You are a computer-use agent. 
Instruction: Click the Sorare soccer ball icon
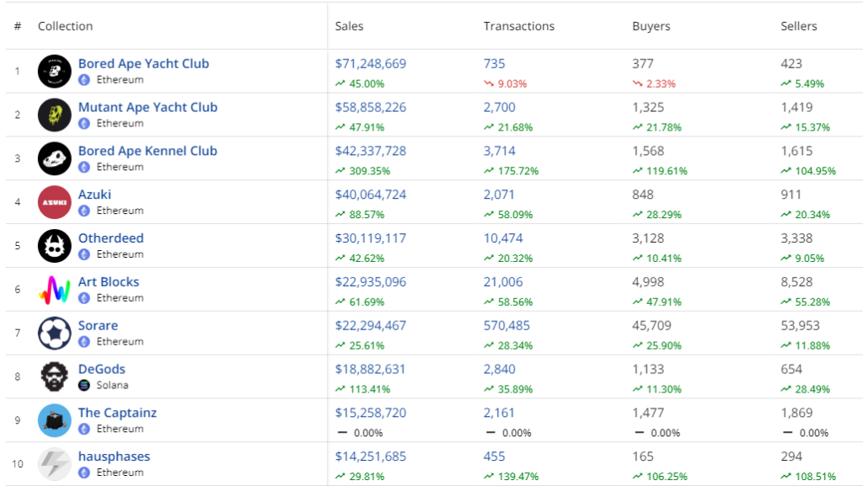pyautogui.click(x=55, y=334)
